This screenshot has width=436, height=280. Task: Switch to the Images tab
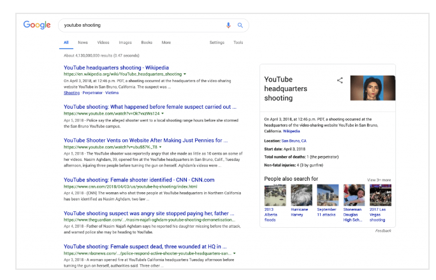125,43
